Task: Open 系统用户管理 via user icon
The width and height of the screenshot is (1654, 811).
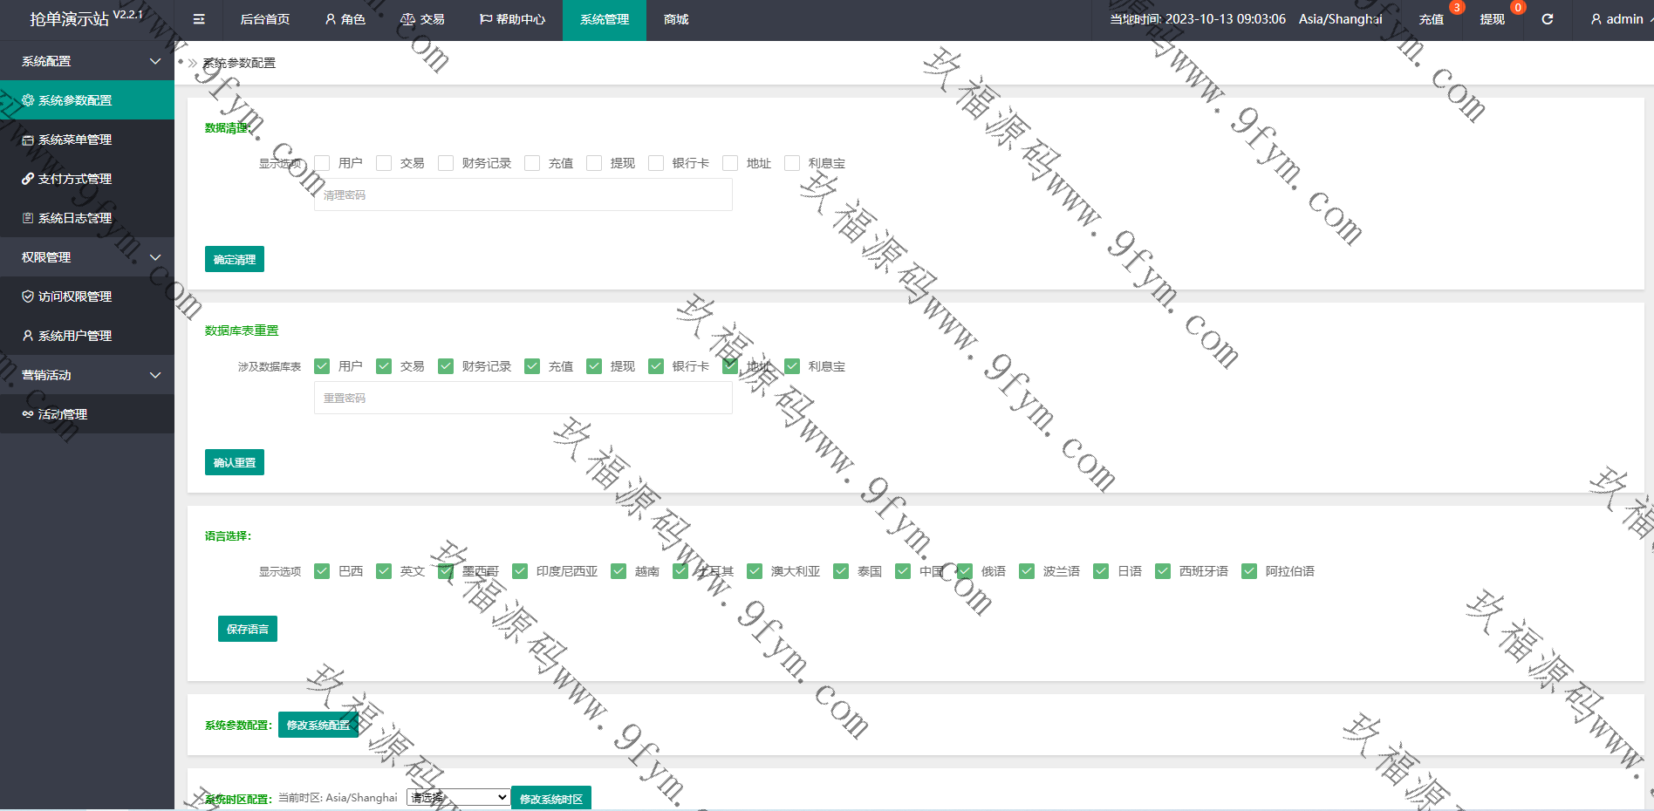Action: [28, 336]
